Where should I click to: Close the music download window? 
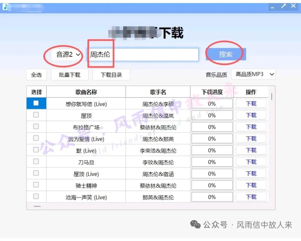(293, 6)
